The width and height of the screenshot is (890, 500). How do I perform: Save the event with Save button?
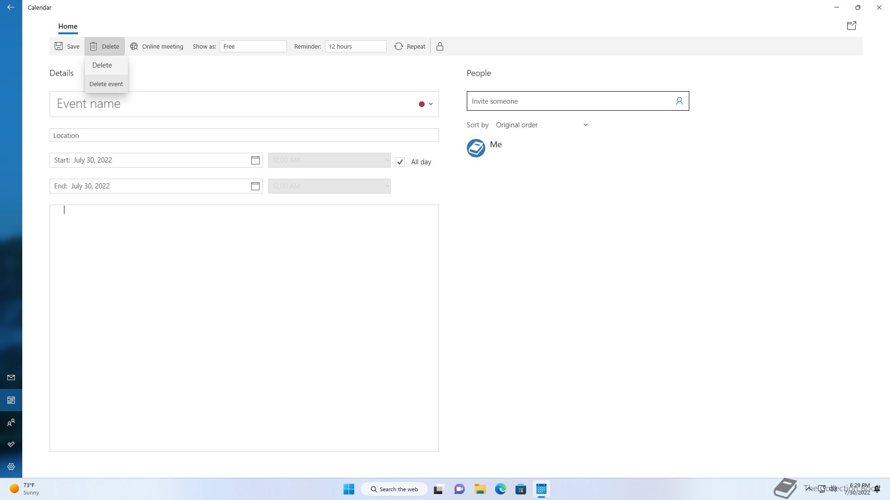coord(67,46)
